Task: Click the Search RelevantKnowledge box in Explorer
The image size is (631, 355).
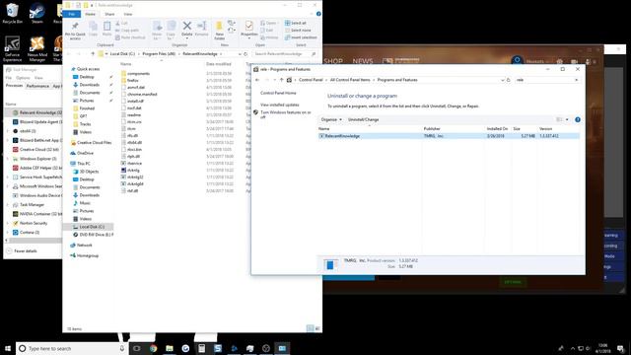Action: coord(283,54)
